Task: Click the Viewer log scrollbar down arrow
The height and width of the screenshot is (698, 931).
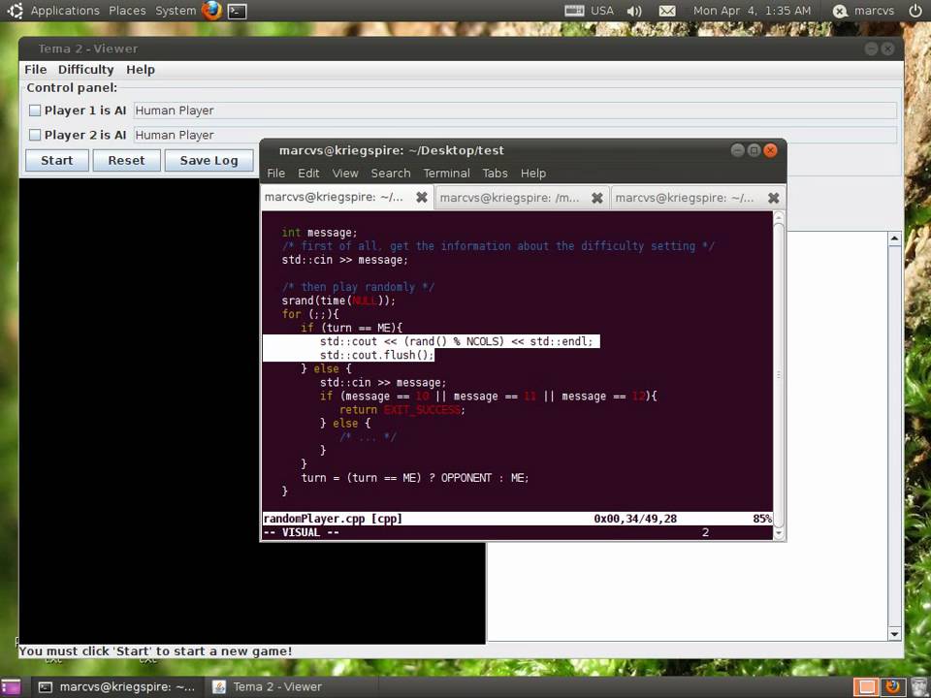Action: coord(895,634)
